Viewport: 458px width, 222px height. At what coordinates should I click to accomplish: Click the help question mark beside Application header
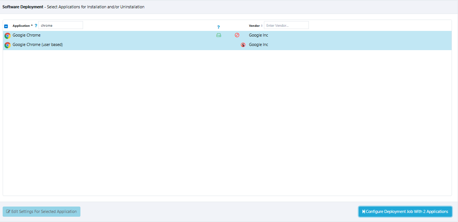36,26
